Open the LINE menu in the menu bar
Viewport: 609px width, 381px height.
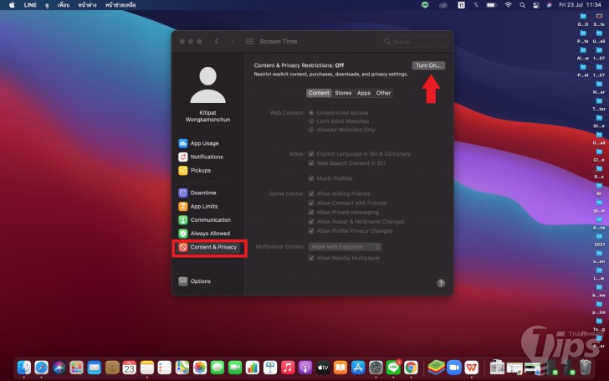30,5
